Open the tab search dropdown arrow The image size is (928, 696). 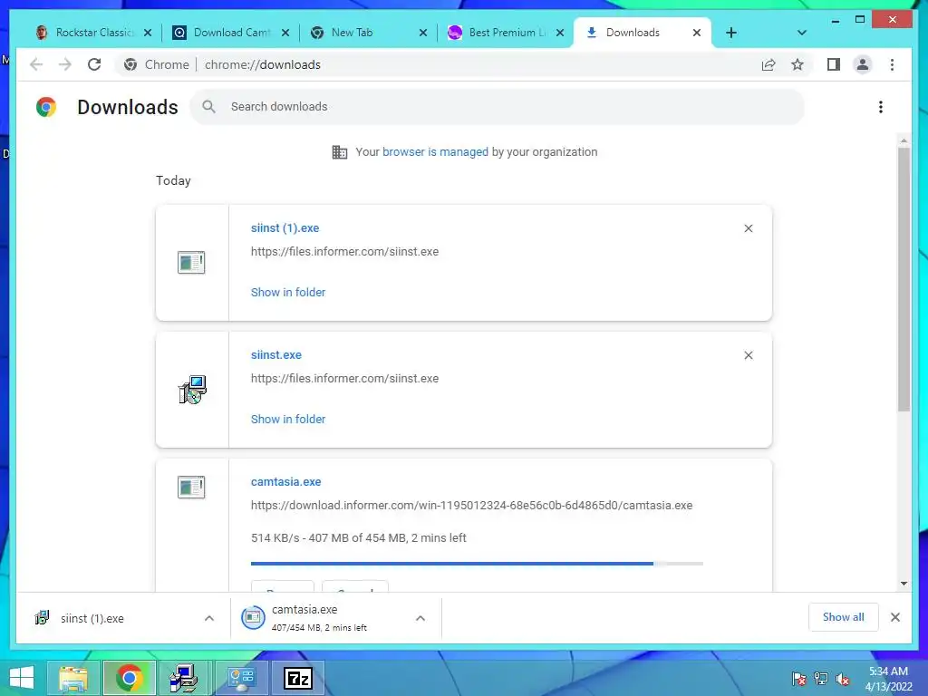click(x=802, y=33)
